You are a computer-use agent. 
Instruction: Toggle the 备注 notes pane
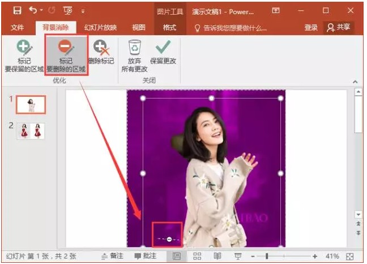[x=112, y=256]
